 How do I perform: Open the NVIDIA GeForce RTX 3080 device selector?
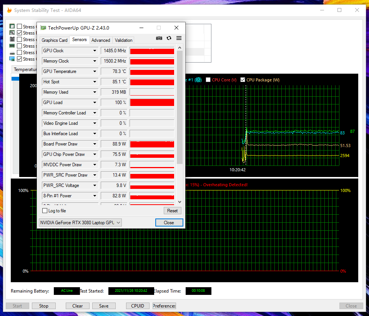click(x=80, y=222)
